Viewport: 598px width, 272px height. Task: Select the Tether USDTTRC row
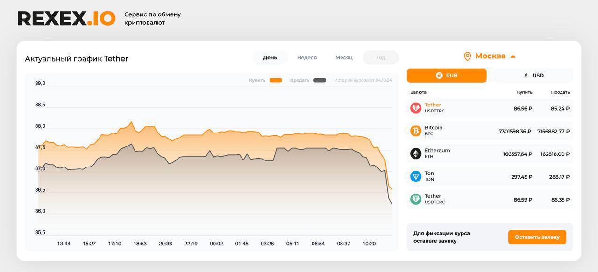[490, 108]
